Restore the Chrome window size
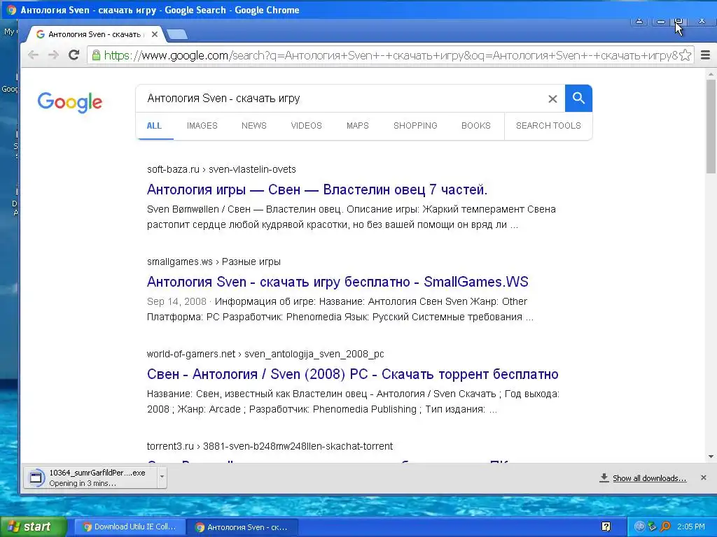This screenshot has width=717, height=537. click(x=678, y=22)
